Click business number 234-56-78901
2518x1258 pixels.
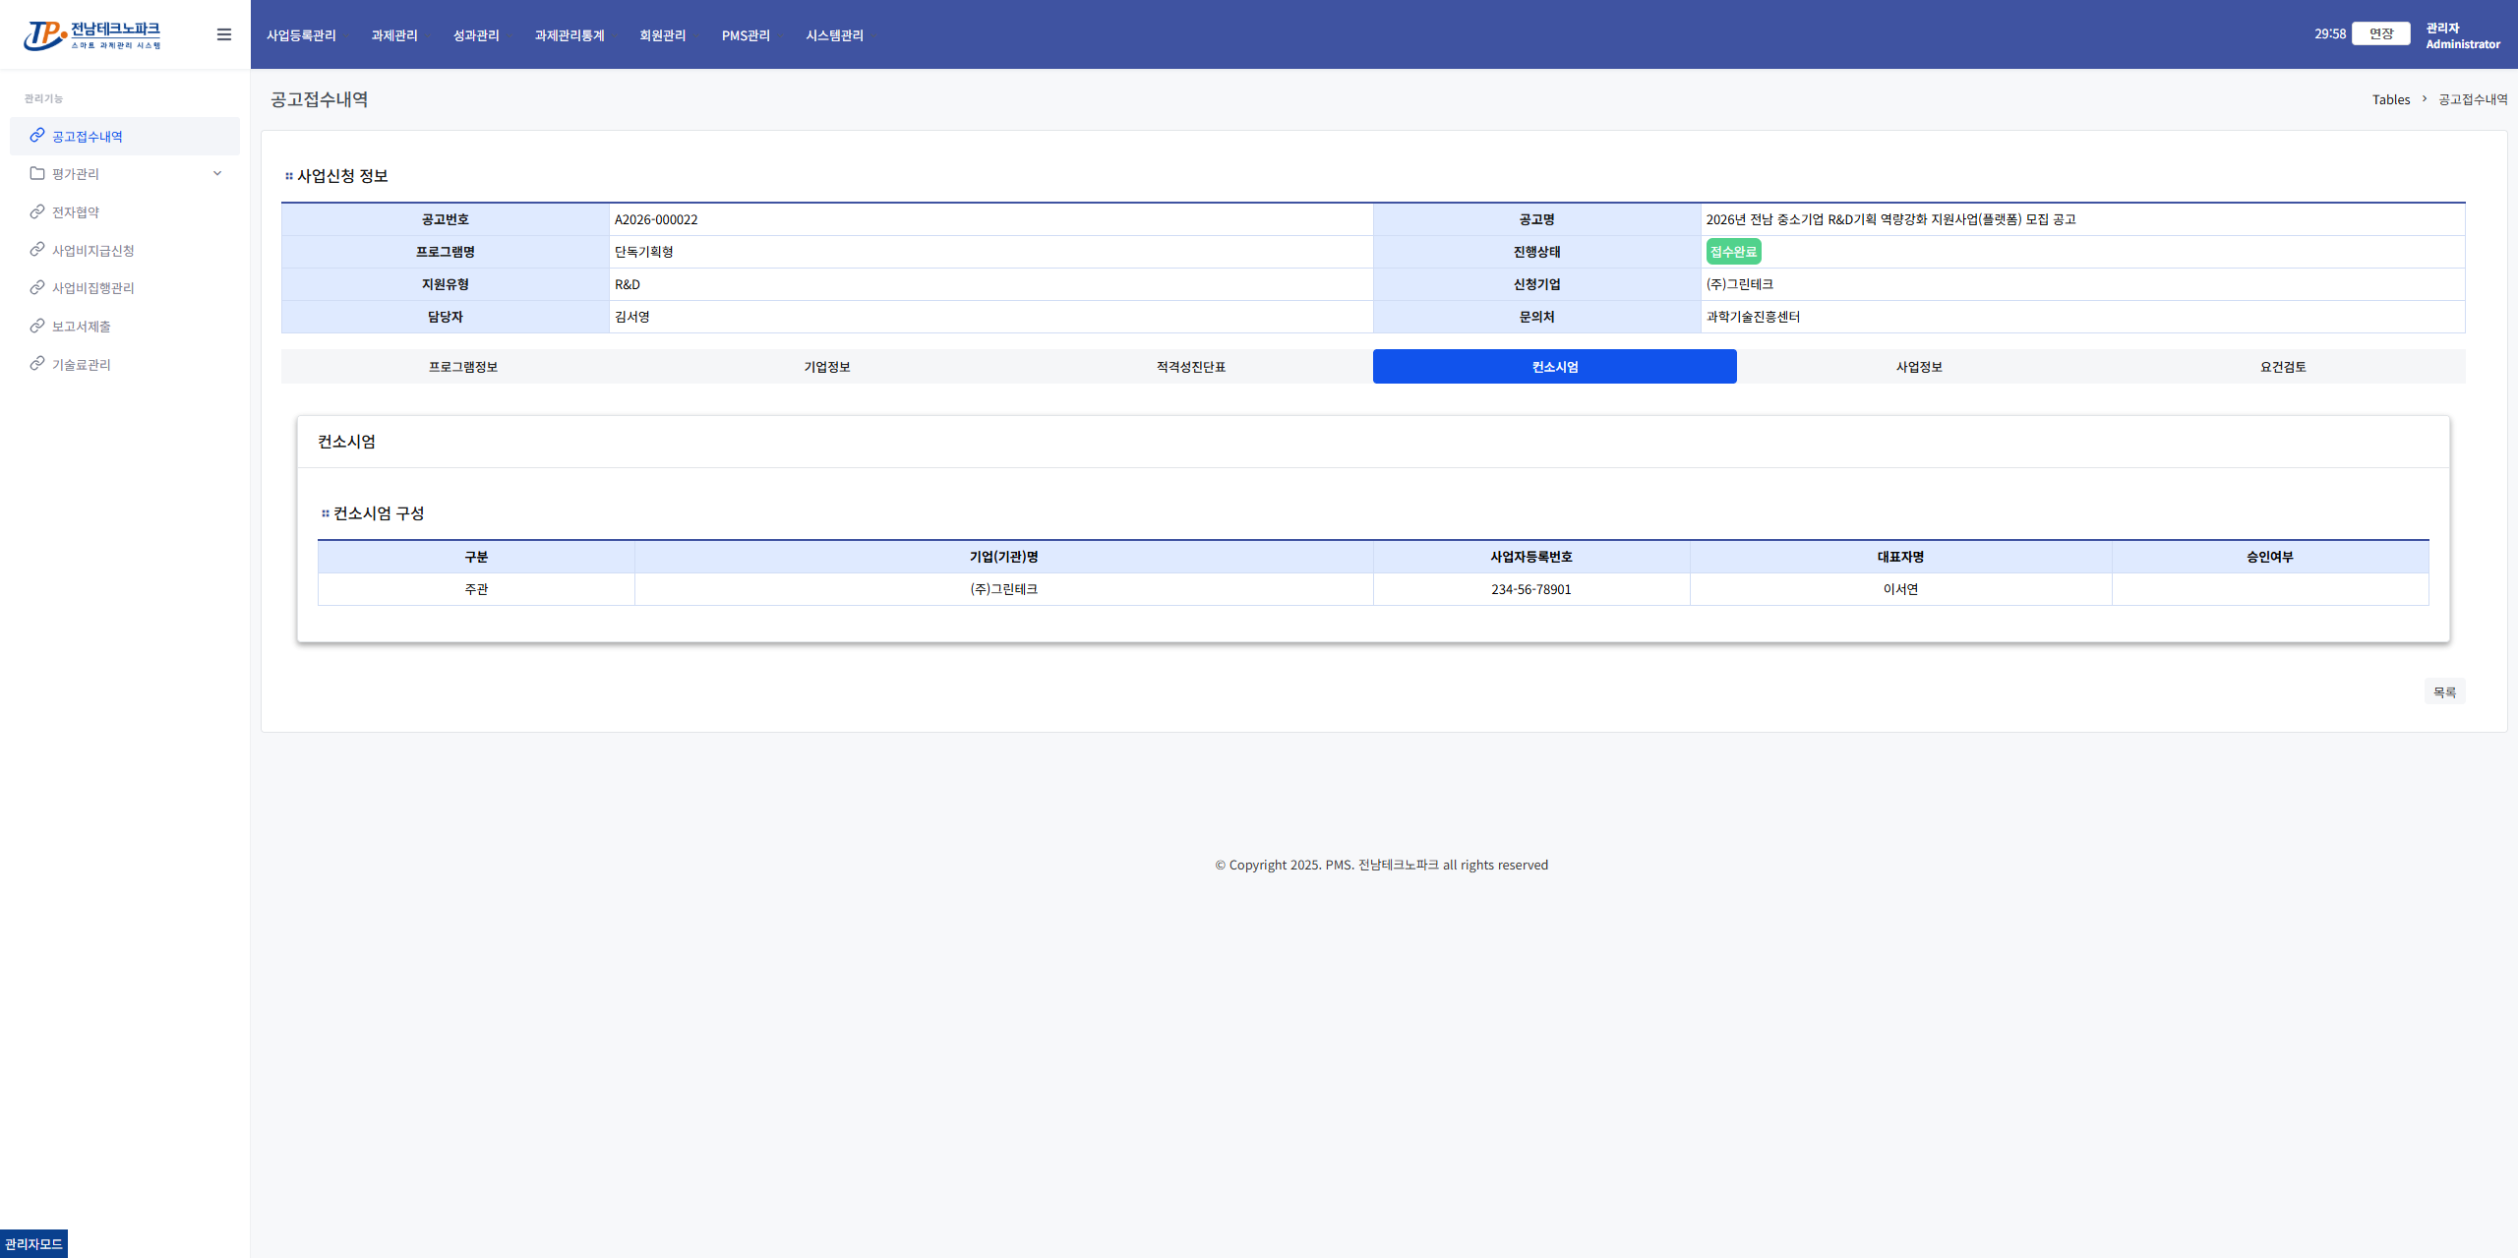(1531, 589)
